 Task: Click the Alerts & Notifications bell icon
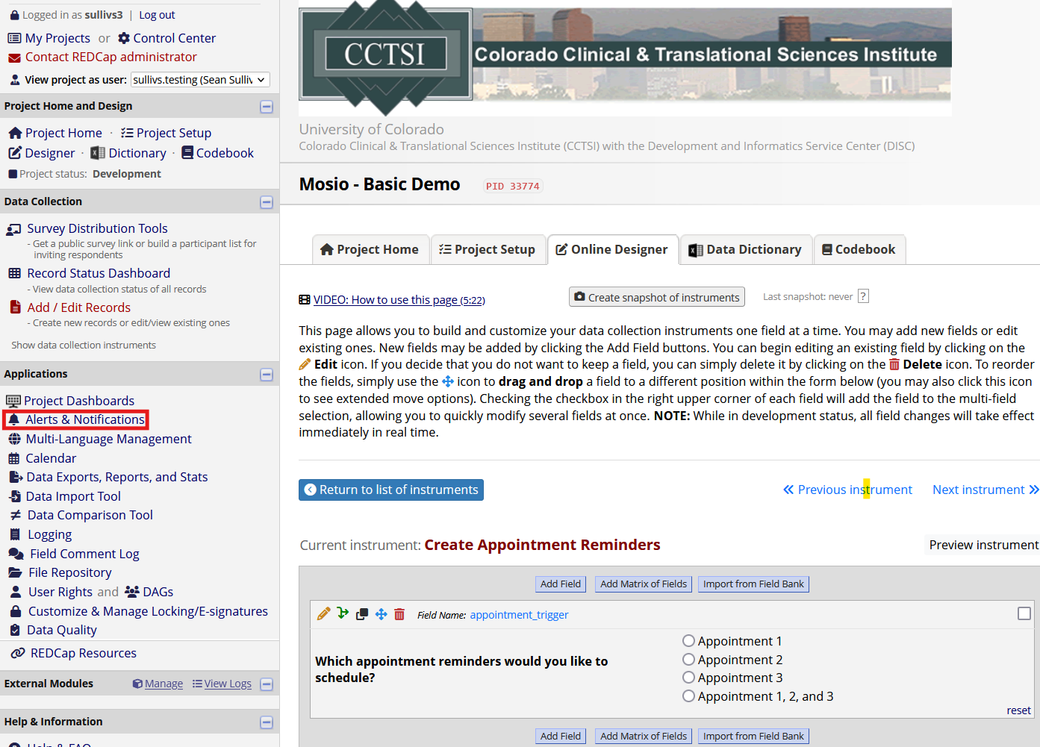point(13,419)
